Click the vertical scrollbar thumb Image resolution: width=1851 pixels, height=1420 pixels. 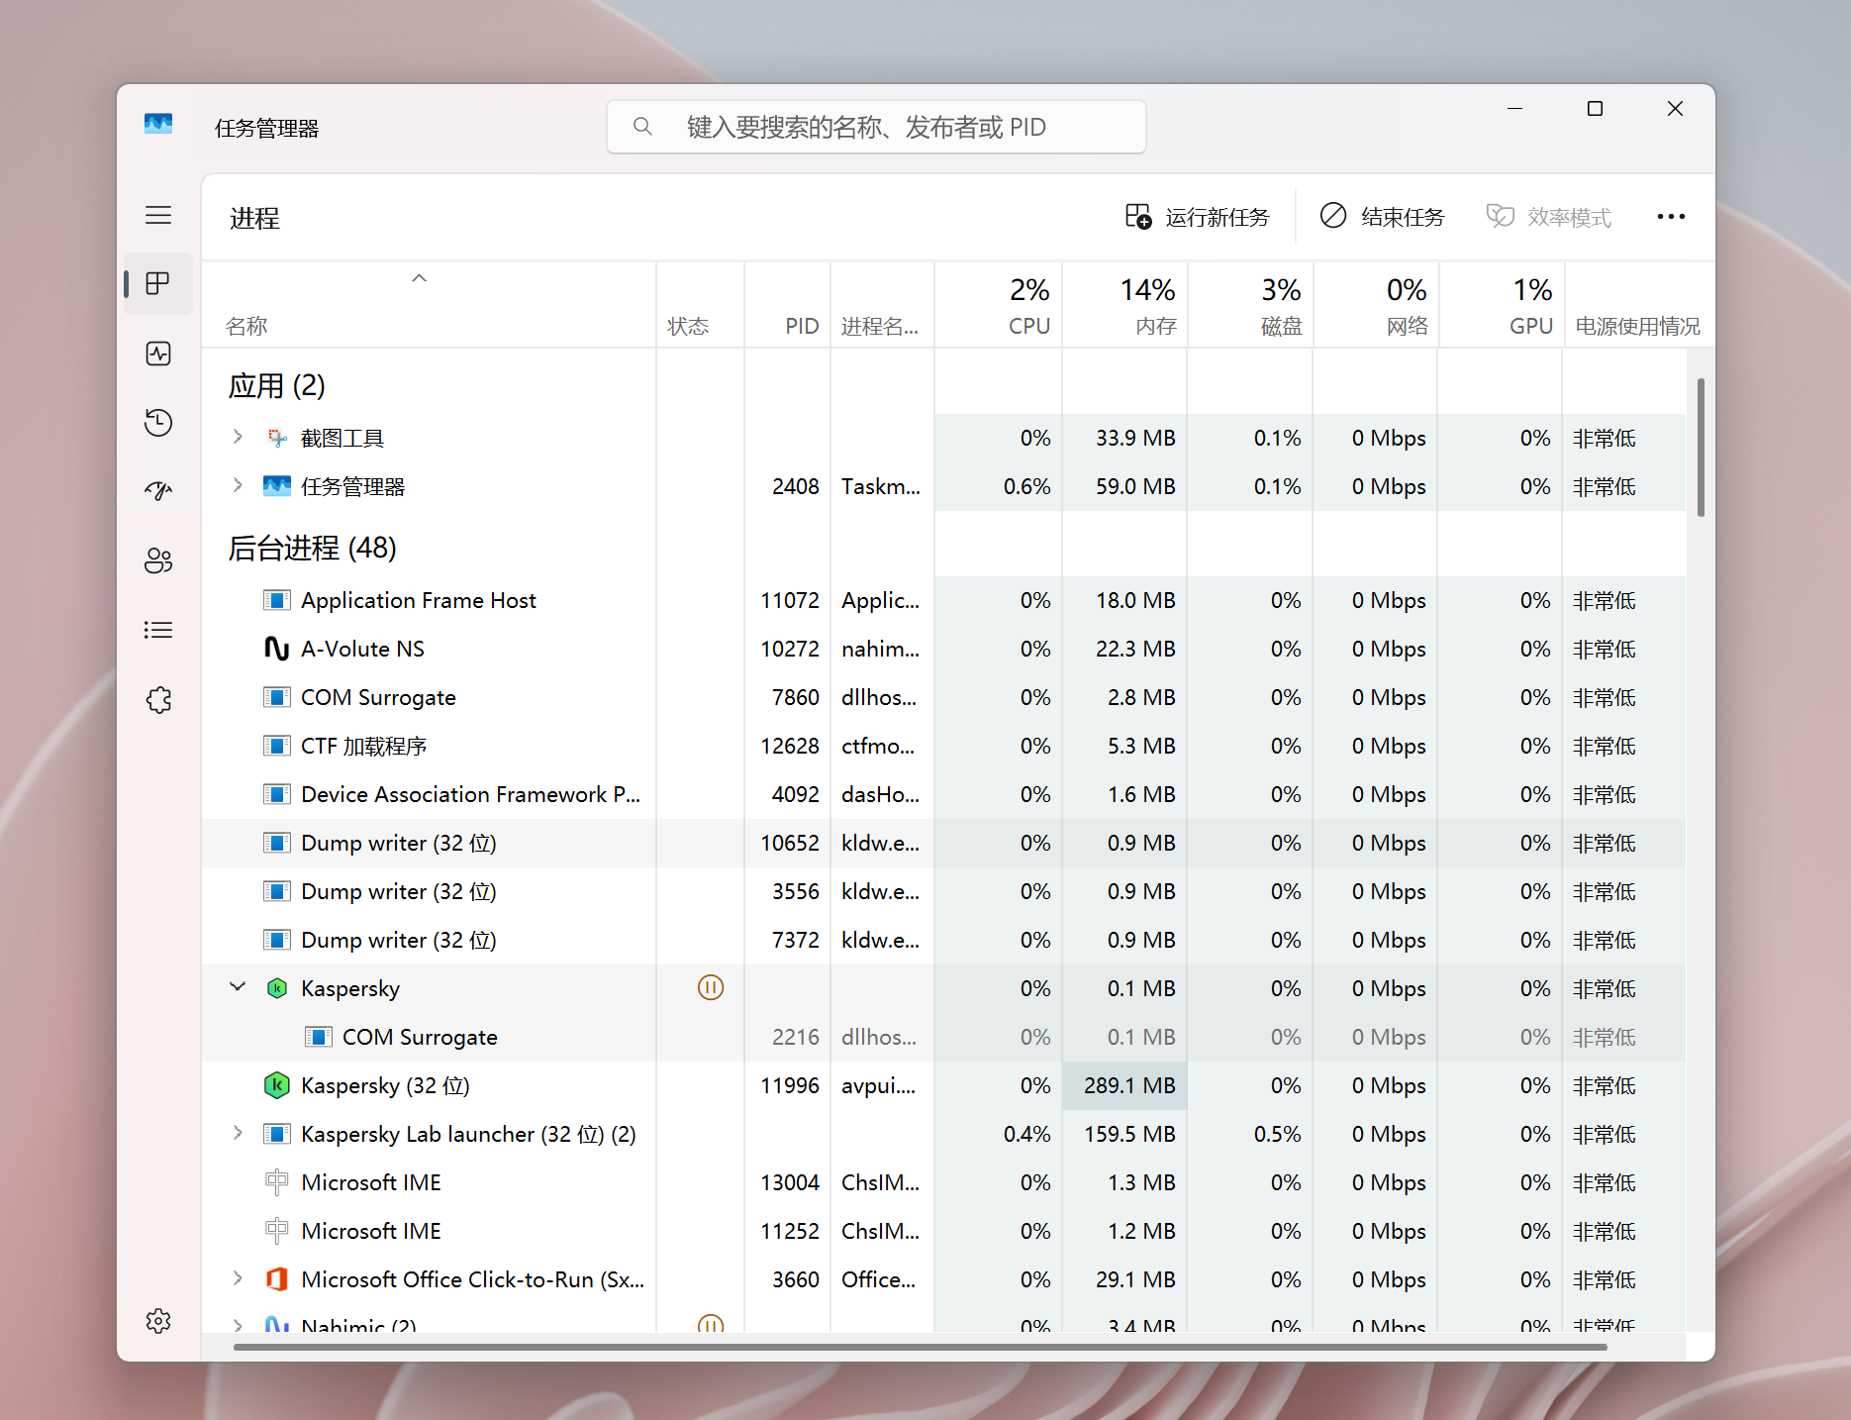click(x=1701, y=448)
